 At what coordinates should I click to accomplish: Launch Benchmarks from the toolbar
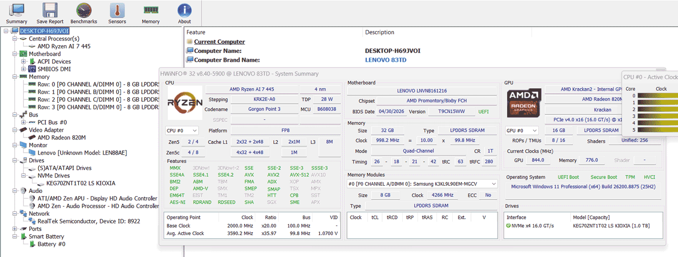point(83,13)
